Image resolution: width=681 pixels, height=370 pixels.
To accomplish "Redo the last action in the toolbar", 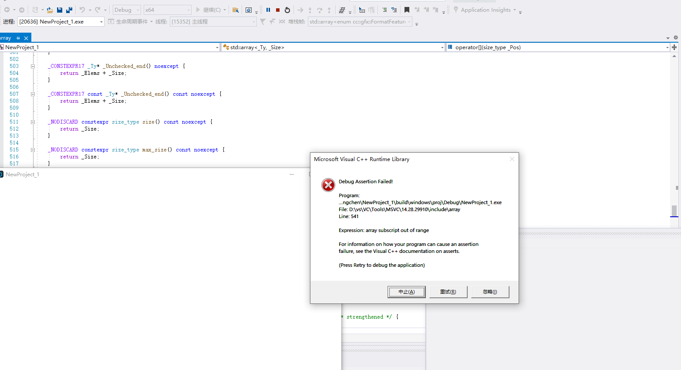I will point(98,10).
